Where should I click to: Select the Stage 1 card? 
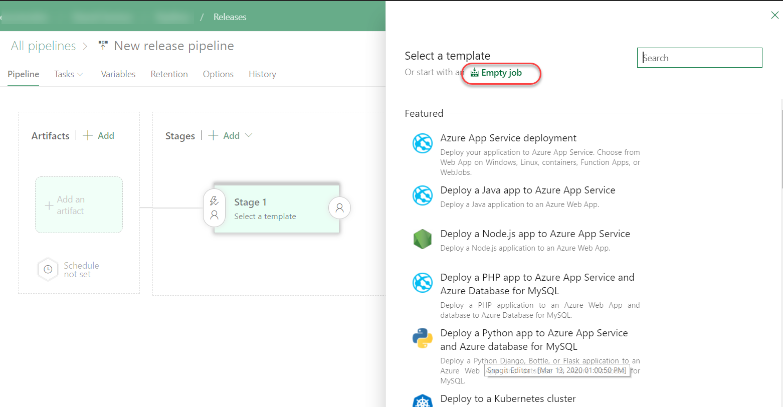(276, 209)
